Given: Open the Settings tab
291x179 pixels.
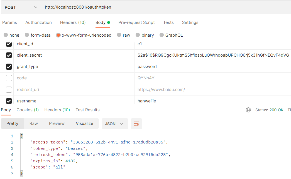Looking at the screenshot, I should (x=190, y=22).
